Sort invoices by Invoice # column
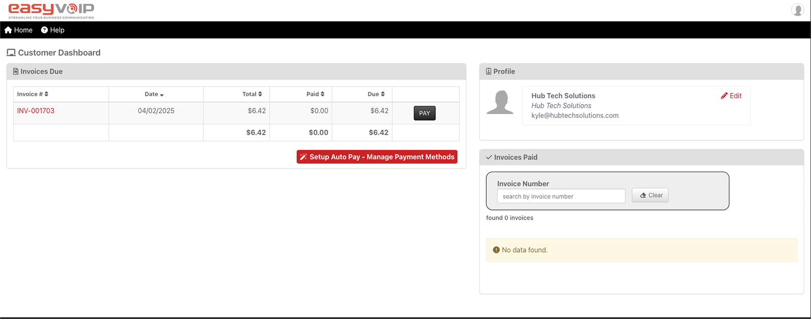 tap(32, 94)
